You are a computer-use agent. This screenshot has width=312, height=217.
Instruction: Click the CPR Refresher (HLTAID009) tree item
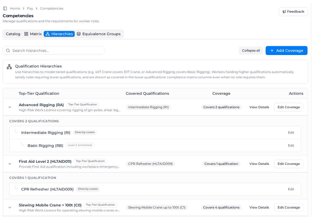(x=47, y=189)
